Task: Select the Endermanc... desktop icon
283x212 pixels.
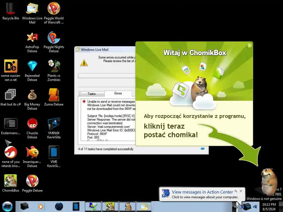Action: [11, 126]
